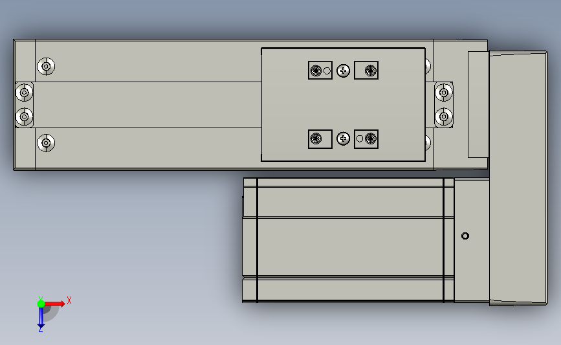Select the bottom-left socket screw on the rail base
The width and height of the screenshot is (561, 345).
point(46,143)
